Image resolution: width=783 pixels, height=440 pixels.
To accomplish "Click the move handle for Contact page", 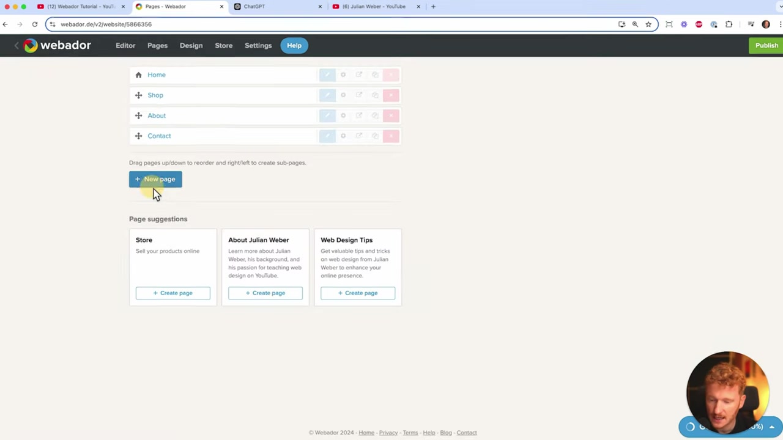I will coord(138,136).
